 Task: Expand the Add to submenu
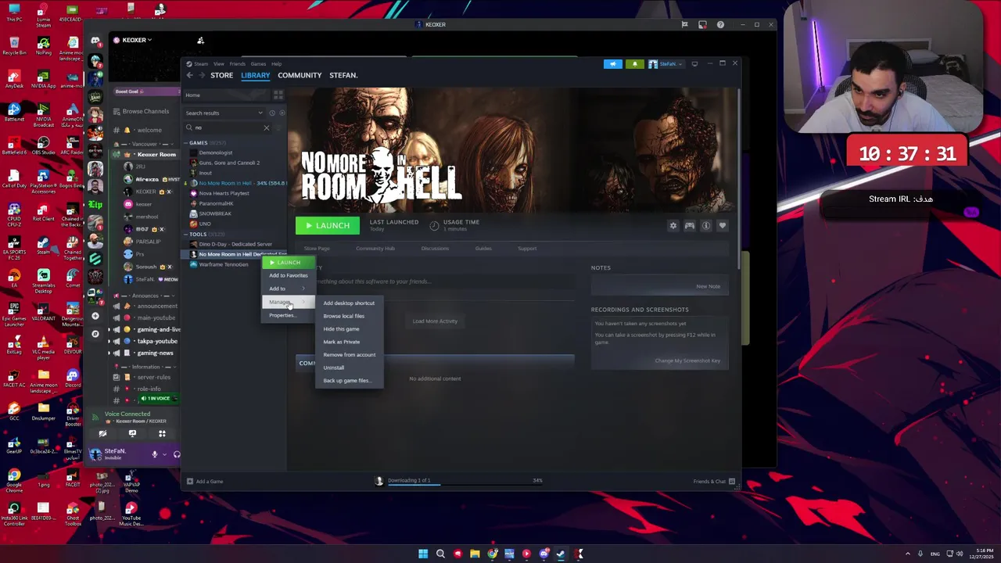(x=288, y=289)
